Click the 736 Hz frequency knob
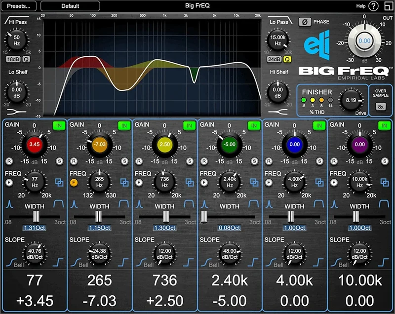Screen dimensions: 395x314 [164, 182]
